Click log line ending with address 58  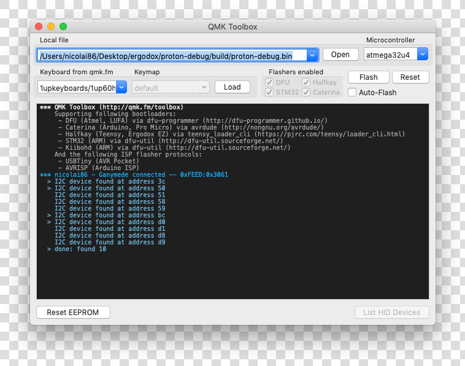click(x=110, y=201)
